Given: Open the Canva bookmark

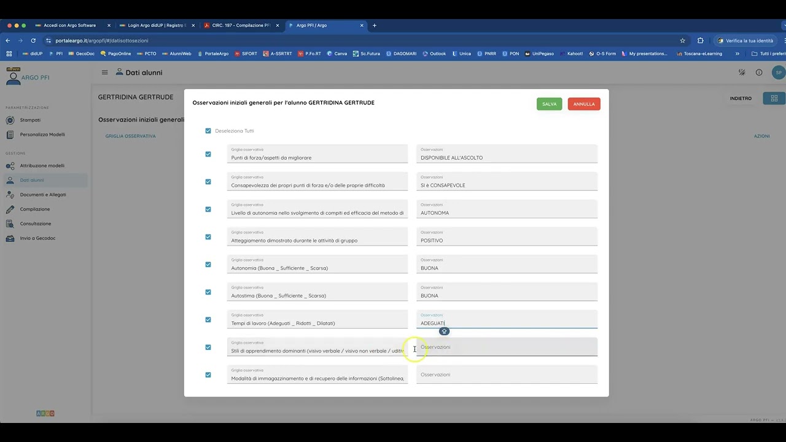Looking at the screenshot, I should pyautogui.click(x=337, y=53).
